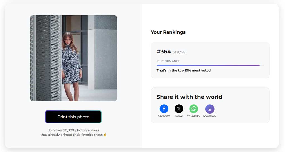
Task: Click the Your Rankings heading
Action: 168,32
